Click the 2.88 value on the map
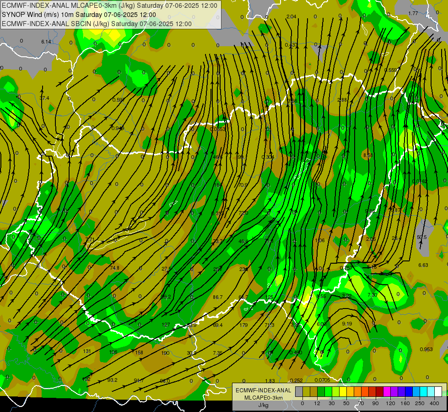The width and height of the screenshot is (448, 412). tap(342, 100)
